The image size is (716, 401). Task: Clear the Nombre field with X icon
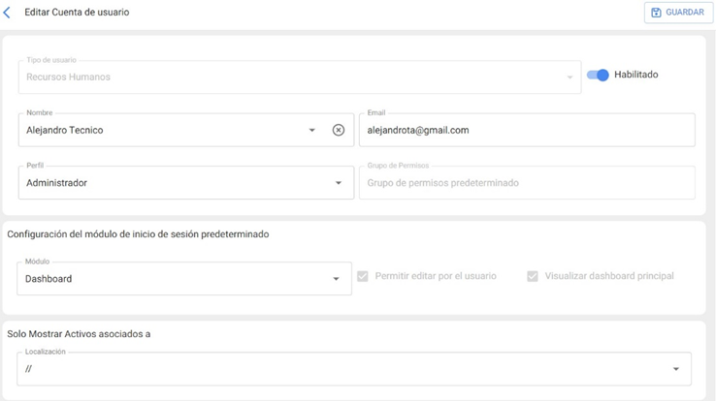339,130
